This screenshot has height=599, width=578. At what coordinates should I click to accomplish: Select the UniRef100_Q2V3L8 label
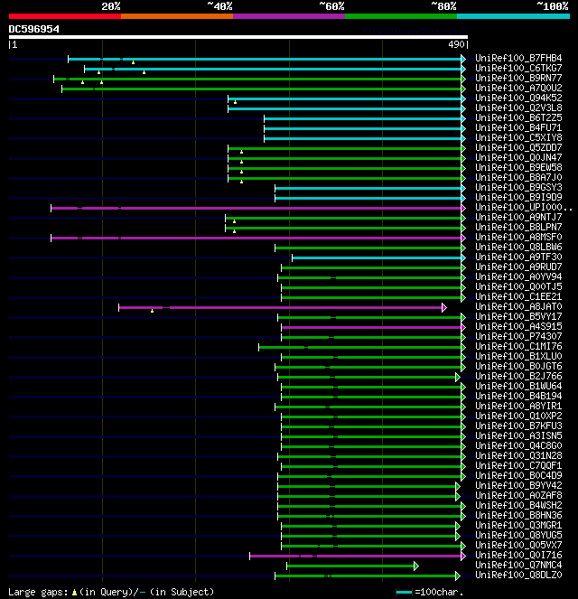tap(518, 108)
